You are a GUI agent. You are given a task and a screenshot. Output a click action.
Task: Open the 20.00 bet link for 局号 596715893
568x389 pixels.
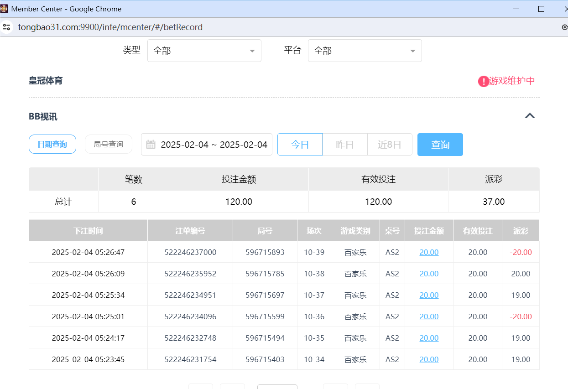428,252
